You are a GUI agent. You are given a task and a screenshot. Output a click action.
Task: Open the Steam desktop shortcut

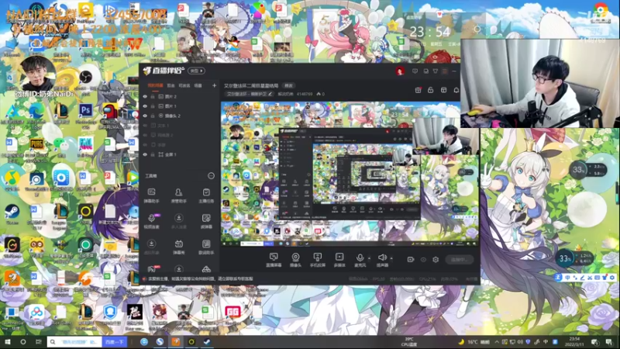pyautogui.click(x=12, y=215)
